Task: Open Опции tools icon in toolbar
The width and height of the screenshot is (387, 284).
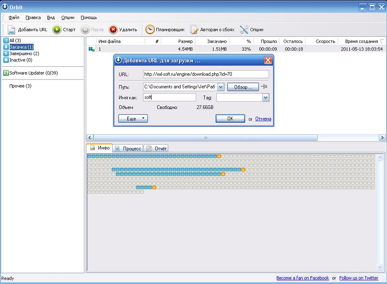Action: coord(244,30)
